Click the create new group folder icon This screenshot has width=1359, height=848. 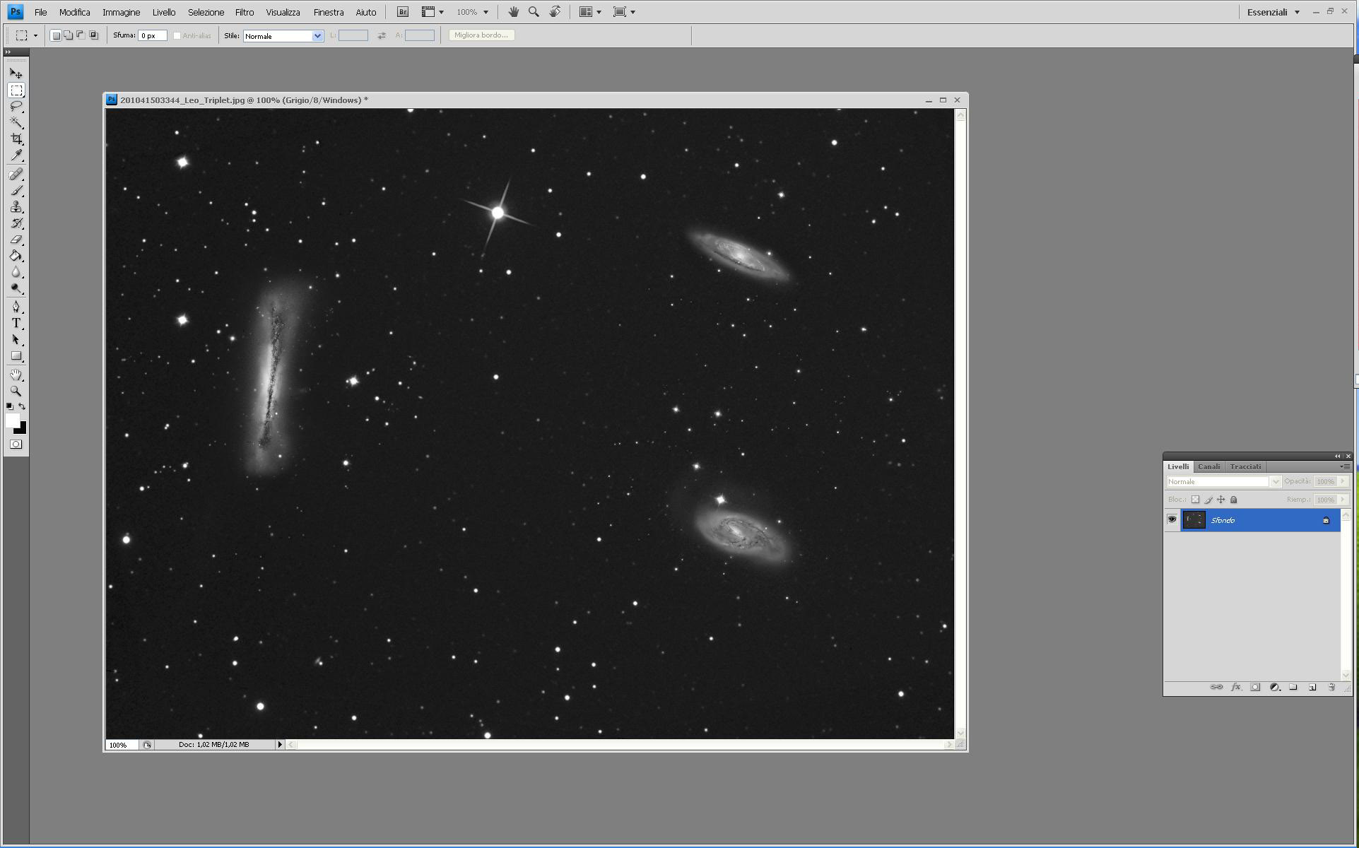click(x=1293, y=687)
